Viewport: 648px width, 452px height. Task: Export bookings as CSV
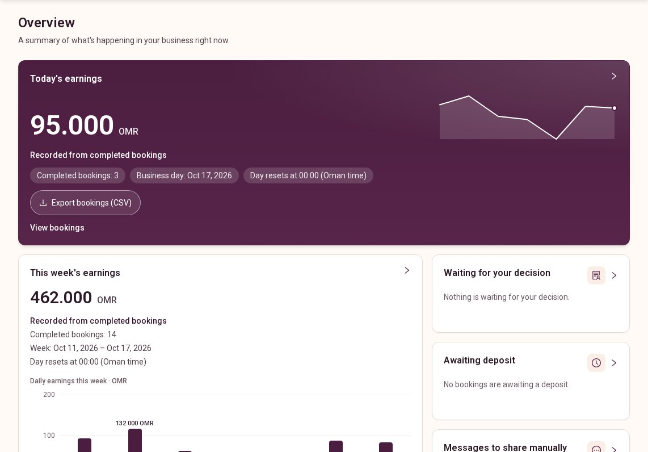click(x=85, y=203)
